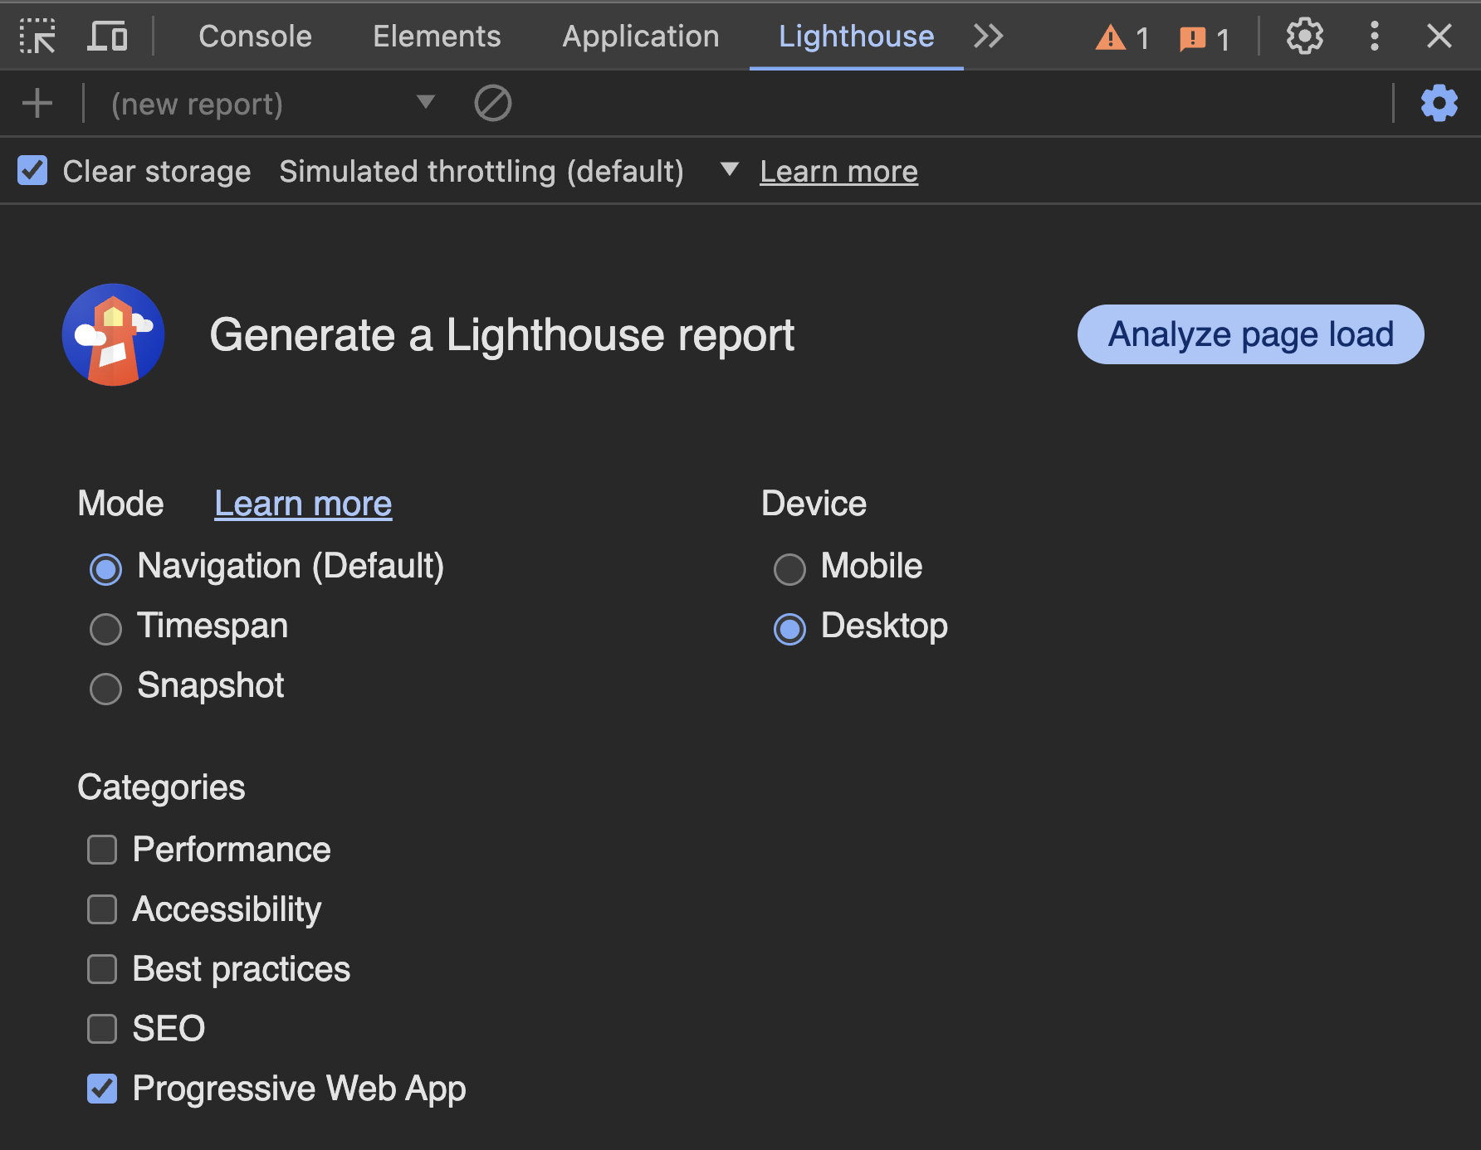
Task: Clear all reports with the block icon
Action: pos(492,103)
